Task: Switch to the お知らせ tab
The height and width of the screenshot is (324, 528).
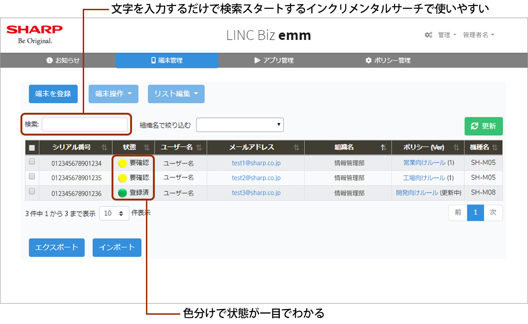Action: (63, 60)
